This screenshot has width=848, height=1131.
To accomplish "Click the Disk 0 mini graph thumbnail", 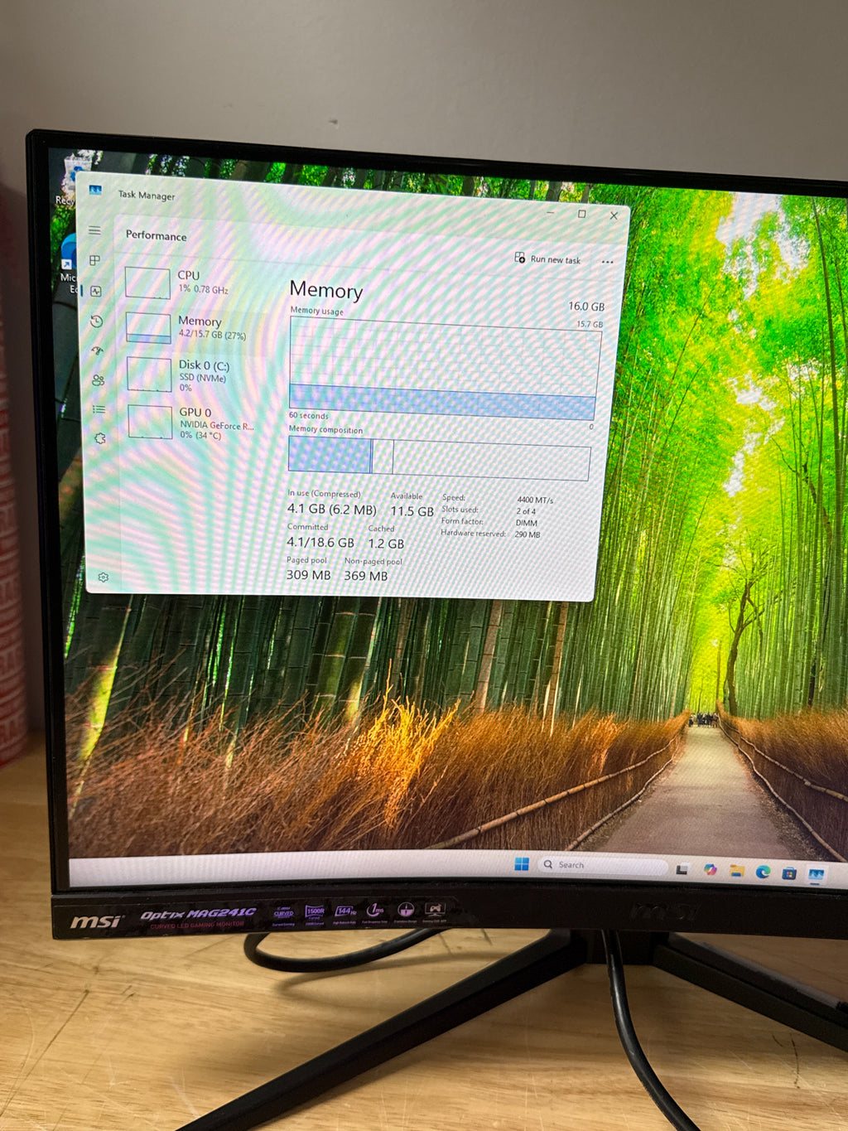I will [x=149, y=375].
